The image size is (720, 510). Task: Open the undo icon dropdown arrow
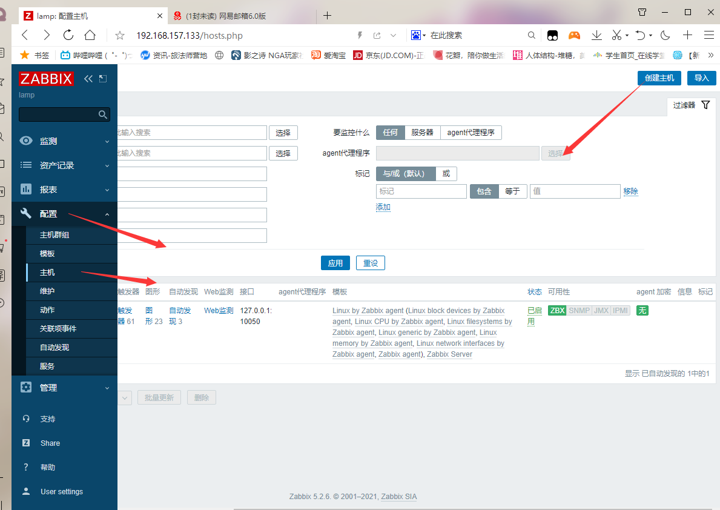(x=650, y=35)
